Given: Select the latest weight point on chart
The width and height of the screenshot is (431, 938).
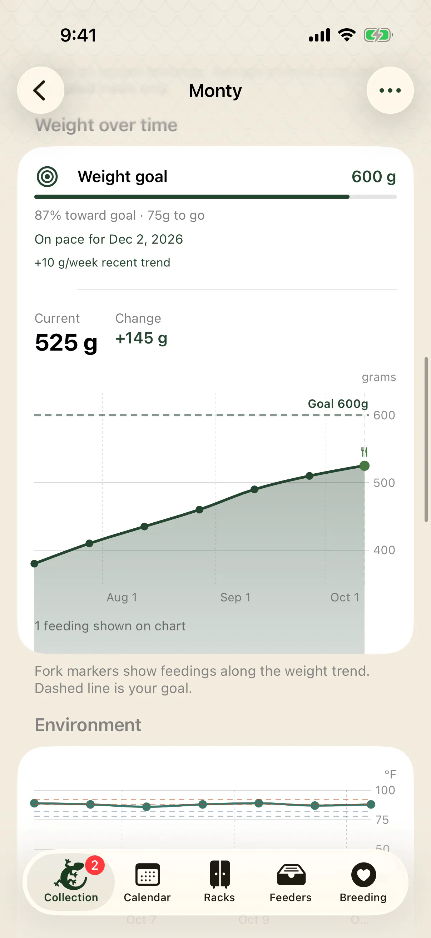Looking at the screenshot, I should coord(364,465).
